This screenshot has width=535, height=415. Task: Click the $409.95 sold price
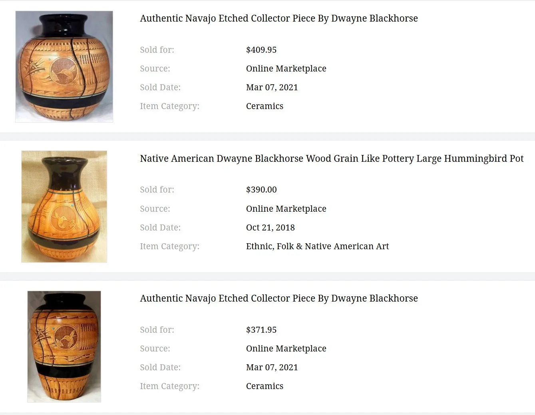[261, 50]
